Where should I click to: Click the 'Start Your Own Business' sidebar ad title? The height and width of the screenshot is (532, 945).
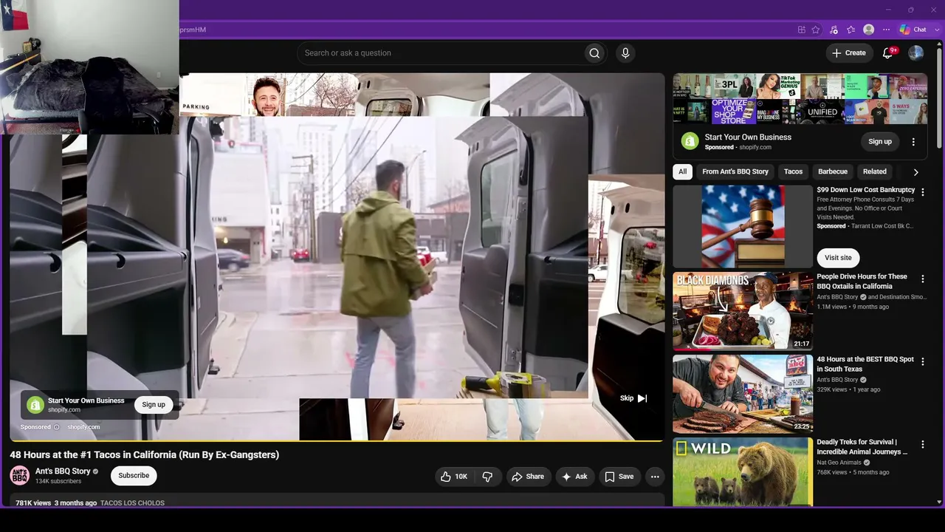[748, 137]
